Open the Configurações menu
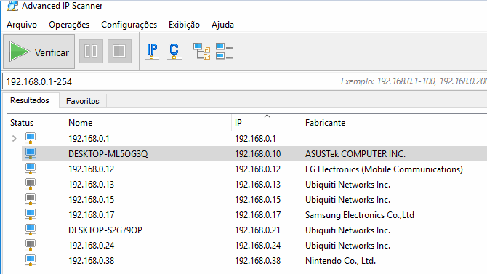The height and width of the screenshot is (274, 487). coord(129,25)
